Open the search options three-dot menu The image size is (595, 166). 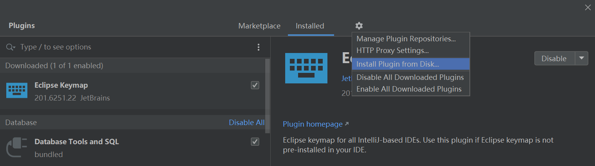[259, 47]
